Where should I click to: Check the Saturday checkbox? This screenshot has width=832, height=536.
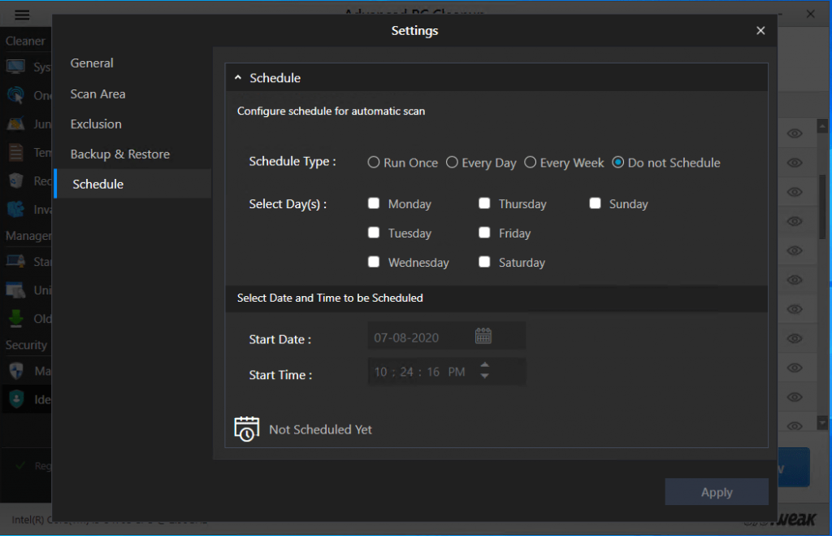tap(484, 262)
